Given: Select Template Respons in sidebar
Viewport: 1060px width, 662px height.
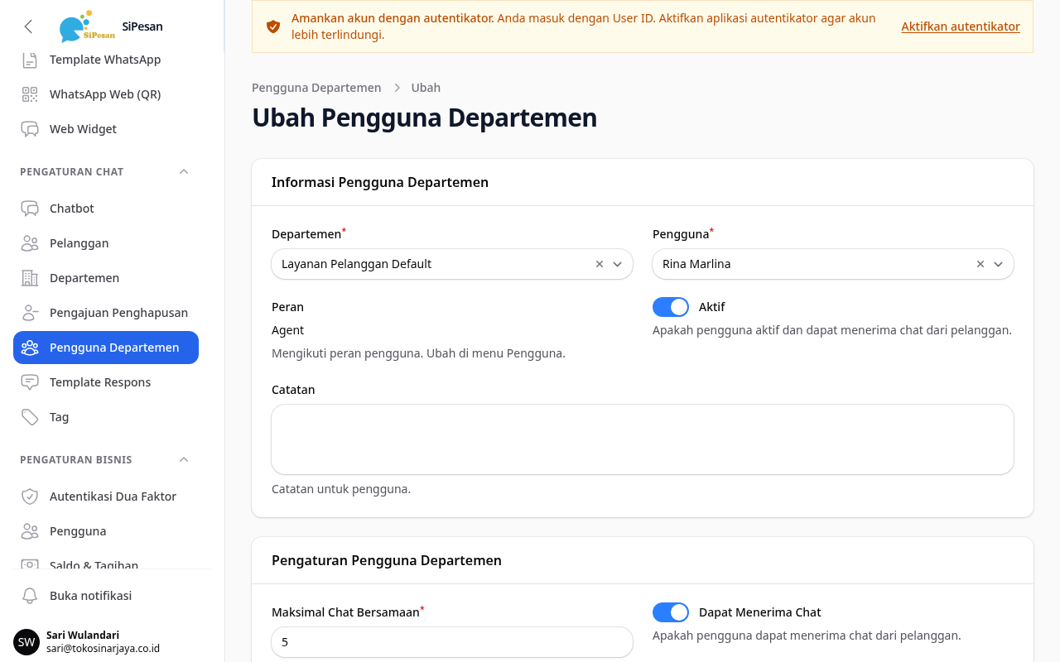Looking at the screenshot, I should tap(106, 382).
